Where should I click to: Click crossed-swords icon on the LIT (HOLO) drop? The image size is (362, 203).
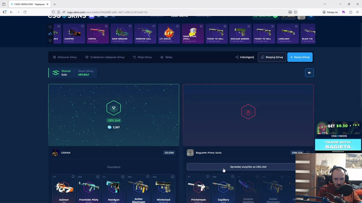[x=177, y=26]
